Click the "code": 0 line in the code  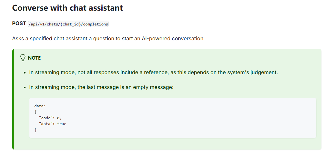[x=50, y=118]
